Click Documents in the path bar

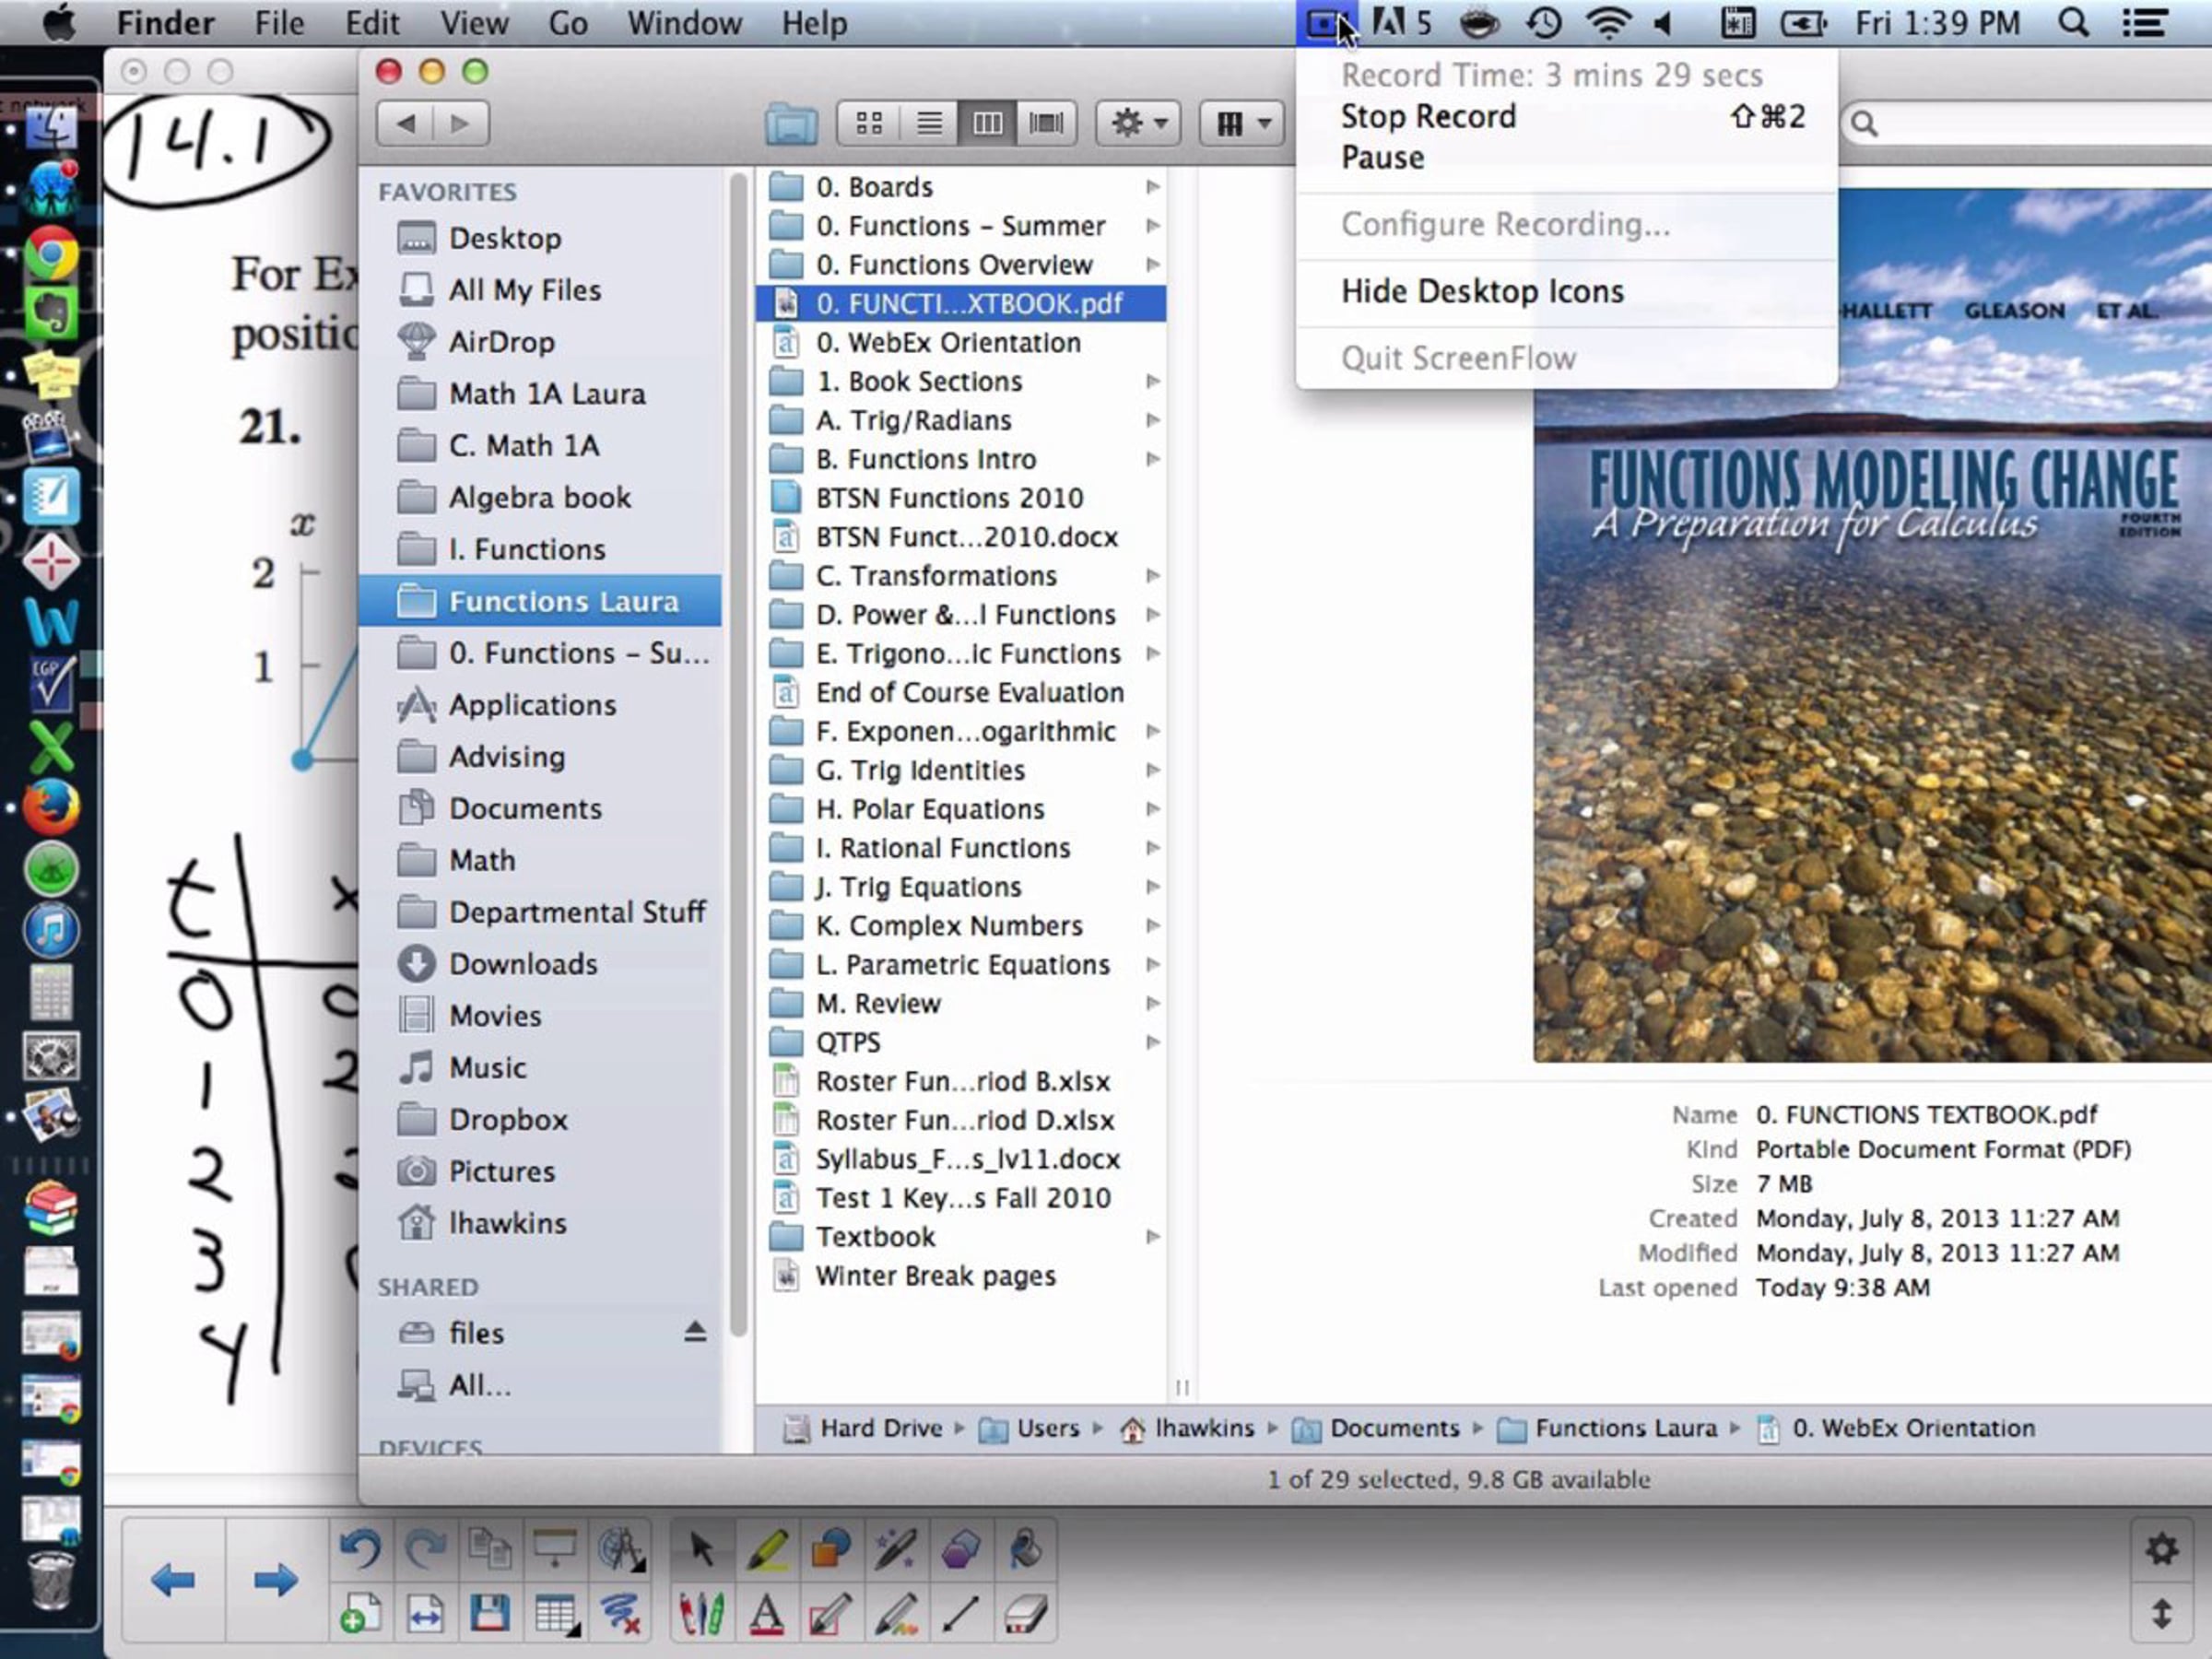click(x=1394, y=1428)
